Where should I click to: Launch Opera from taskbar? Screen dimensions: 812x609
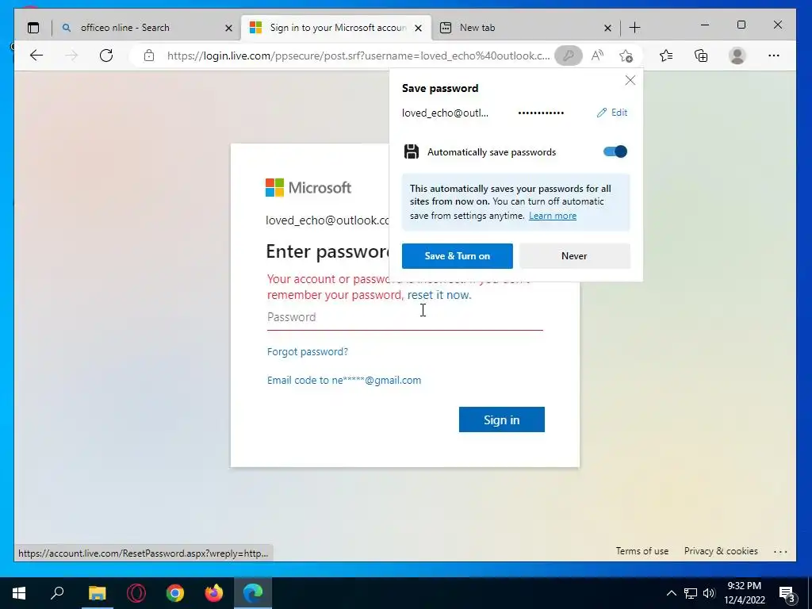click(136, 593)
